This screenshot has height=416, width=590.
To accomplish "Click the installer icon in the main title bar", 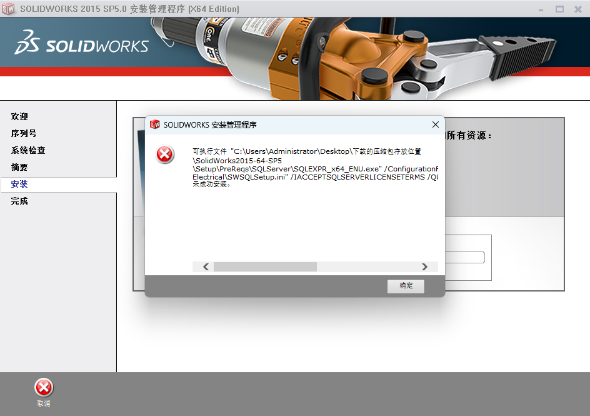I will [9, 9].
